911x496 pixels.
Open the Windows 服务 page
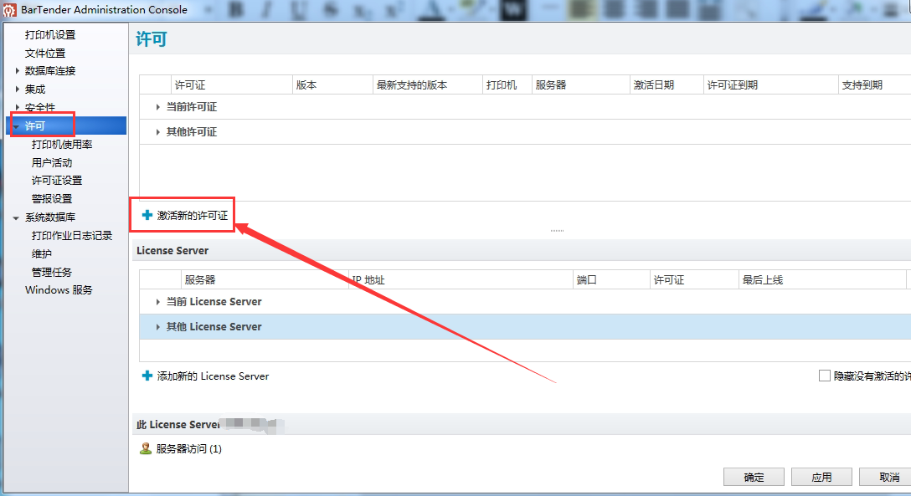click(x=59, y=290)
